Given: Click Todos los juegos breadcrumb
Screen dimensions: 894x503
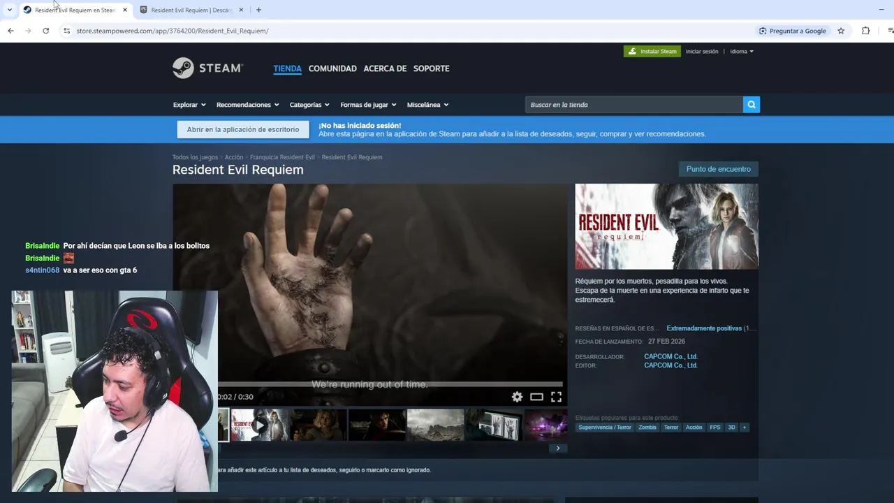Looking at the screenshot, I should tap(195, 157).
